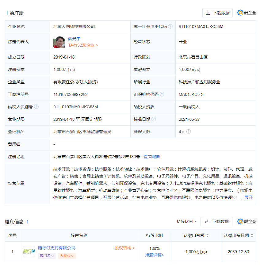Select company name 北京天阙科技有限公司
Viewport: 260px width, 267px height.
pyautogui.click(x=74, y=26)
